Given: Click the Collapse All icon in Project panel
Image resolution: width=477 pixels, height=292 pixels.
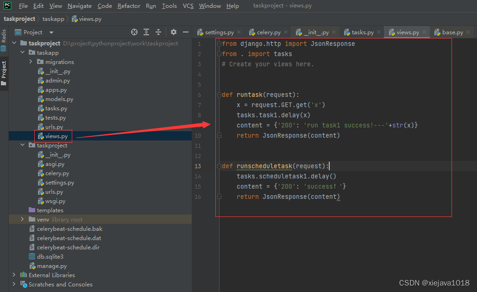Looking at the screenshot, I should coord(158,32).
